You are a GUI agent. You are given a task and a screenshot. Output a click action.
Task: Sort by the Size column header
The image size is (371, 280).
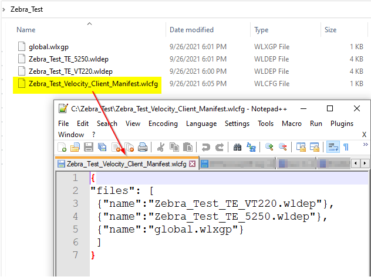pos(330,30)
